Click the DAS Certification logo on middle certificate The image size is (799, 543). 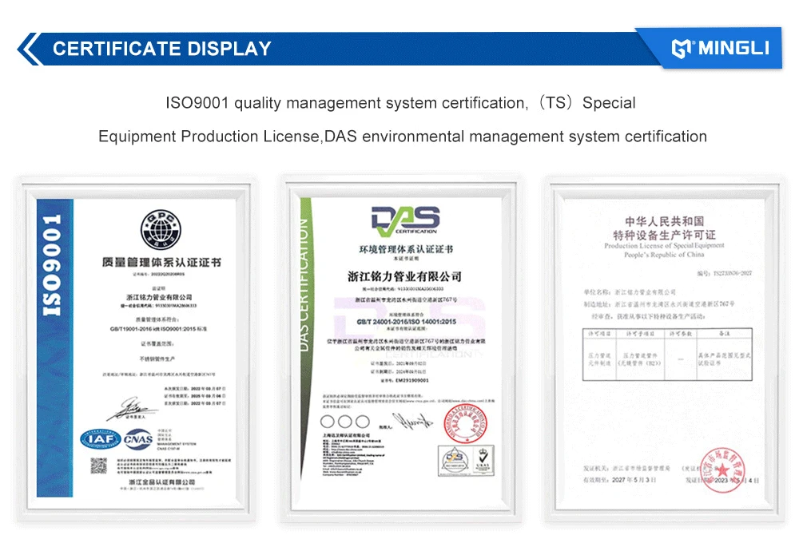[406, 221]
